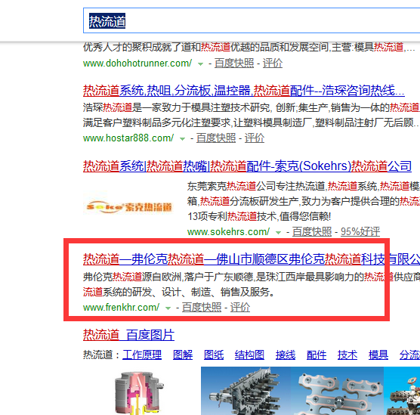Open the 浩琛咨询热线 hot runner result title

pyautogui.click(x=244, y=91)
